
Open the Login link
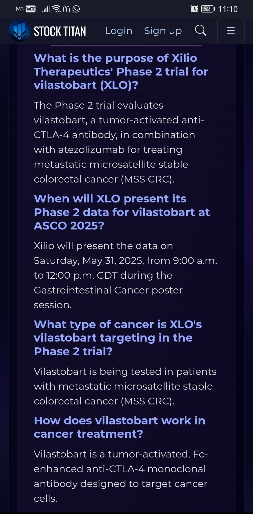coord(119,31)
